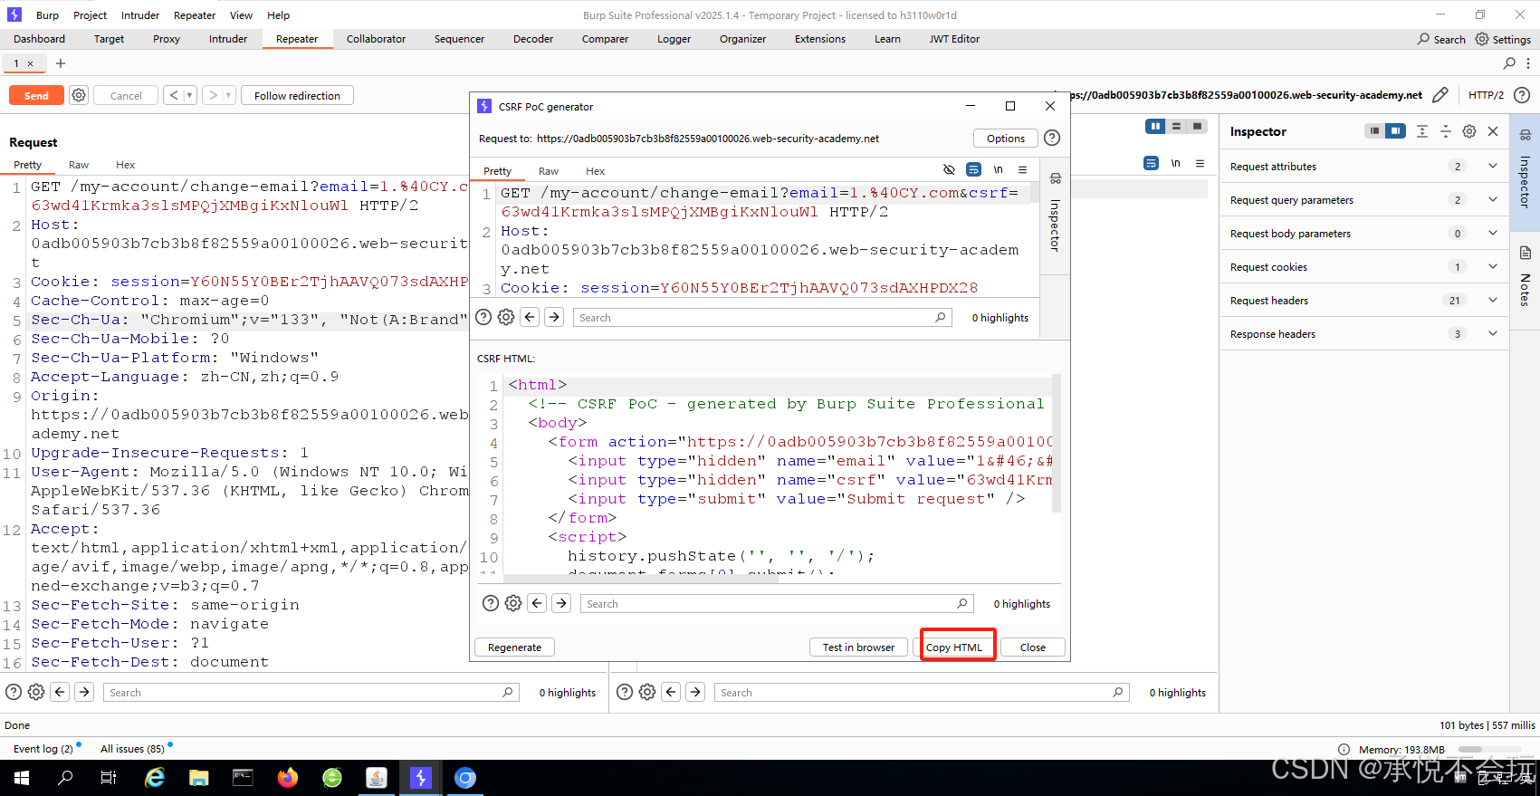The image size is (1540, 796).
Task: Close the CSRF PoC generator via Close button
Action: click(1032, 647)
